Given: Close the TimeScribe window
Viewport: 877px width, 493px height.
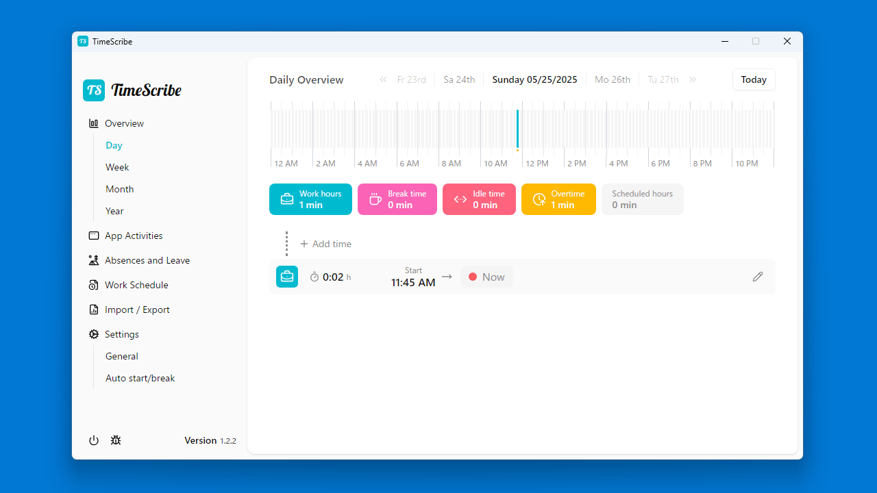Looking at the screenshot, I should [x=787, y=41].
